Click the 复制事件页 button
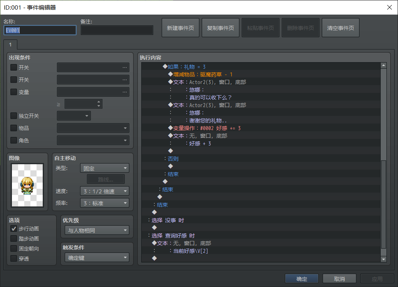Screen dimensions: 398x287 (221, 28)
